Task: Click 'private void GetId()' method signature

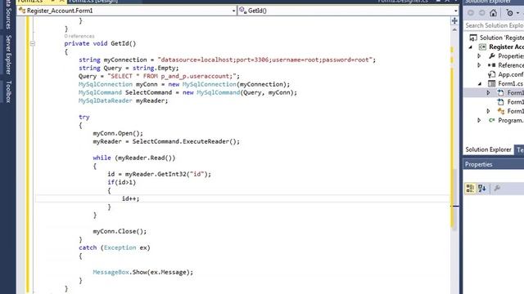Action: pos(100,43)
